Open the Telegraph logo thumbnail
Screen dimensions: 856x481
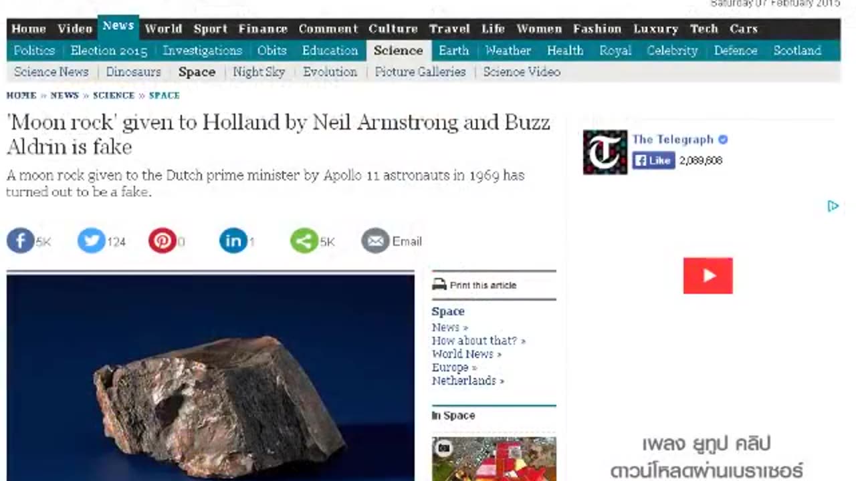(x=605, y=152)
